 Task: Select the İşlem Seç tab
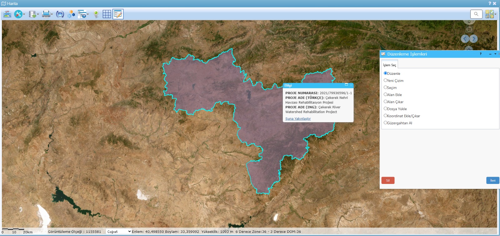389,65
